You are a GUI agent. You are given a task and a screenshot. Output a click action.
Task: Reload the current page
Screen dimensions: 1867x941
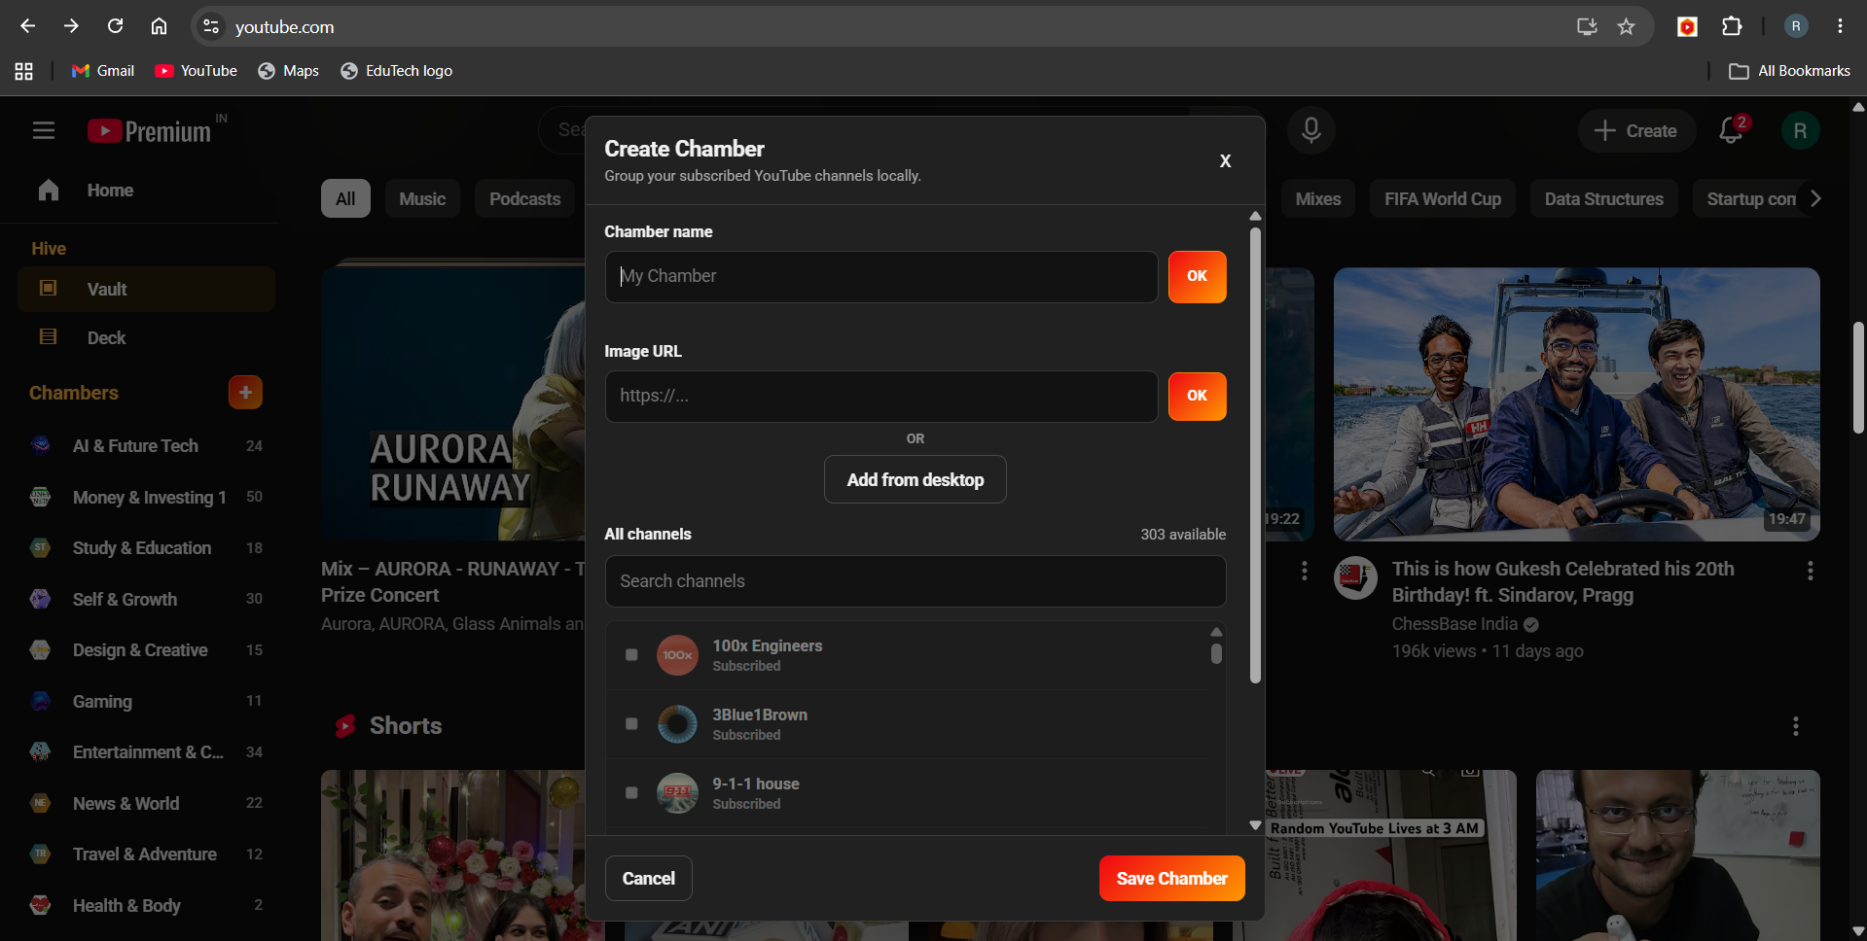click(115, 26)
